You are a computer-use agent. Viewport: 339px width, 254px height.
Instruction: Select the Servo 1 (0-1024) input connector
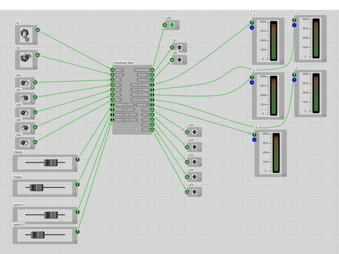[x=112, y=120]
